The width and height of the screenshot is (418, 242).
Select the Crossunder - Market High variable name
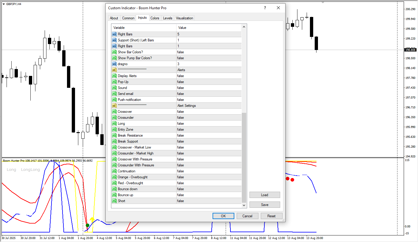pyautogui.click(x=135, y=153)
